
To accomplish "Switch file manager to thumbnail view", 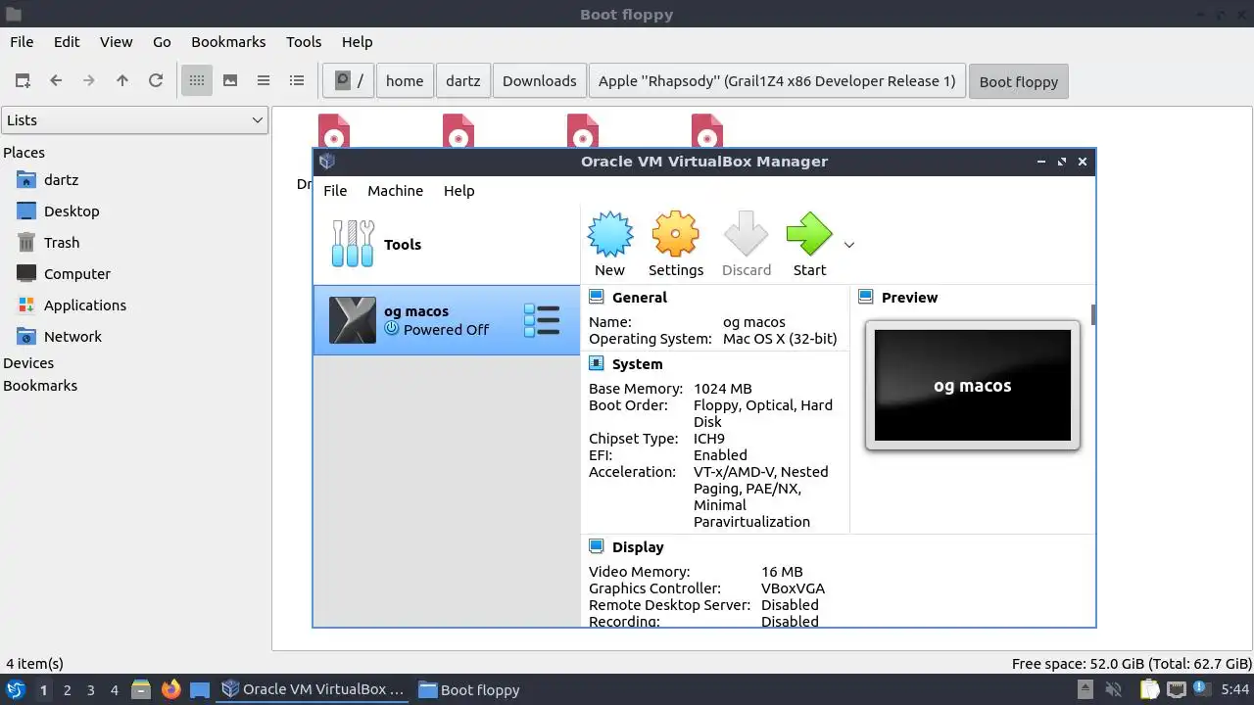I will (x=230, y=80).
